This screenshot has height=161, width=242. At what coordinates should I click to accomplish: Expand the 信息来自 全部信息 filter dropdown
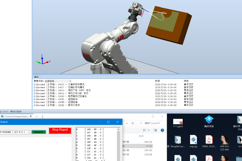70,81
